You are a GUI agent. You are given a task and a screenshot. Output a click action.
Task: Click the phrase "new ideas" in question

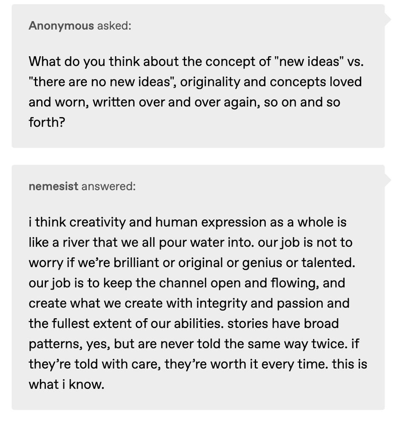309,61
